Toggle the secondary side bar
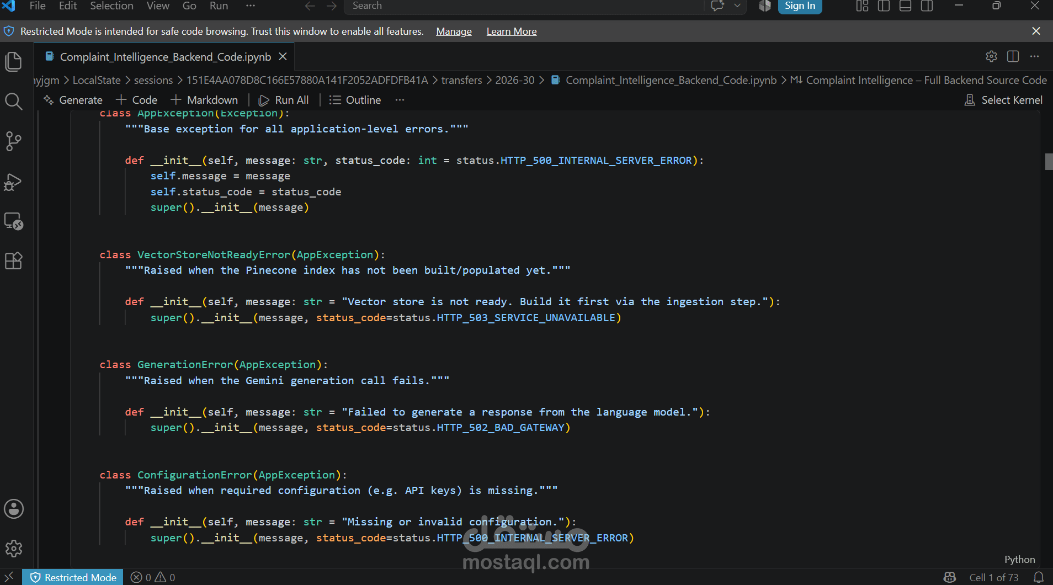This screenshot has width=1053, height=585. click(x=927, y=6)
